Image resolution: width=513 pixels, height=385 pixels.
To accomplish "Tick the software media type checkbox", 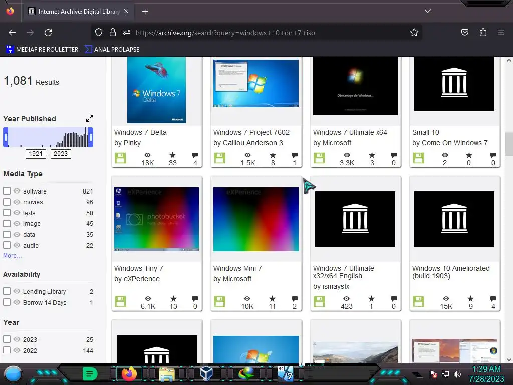I will click(x=7, y=190).
